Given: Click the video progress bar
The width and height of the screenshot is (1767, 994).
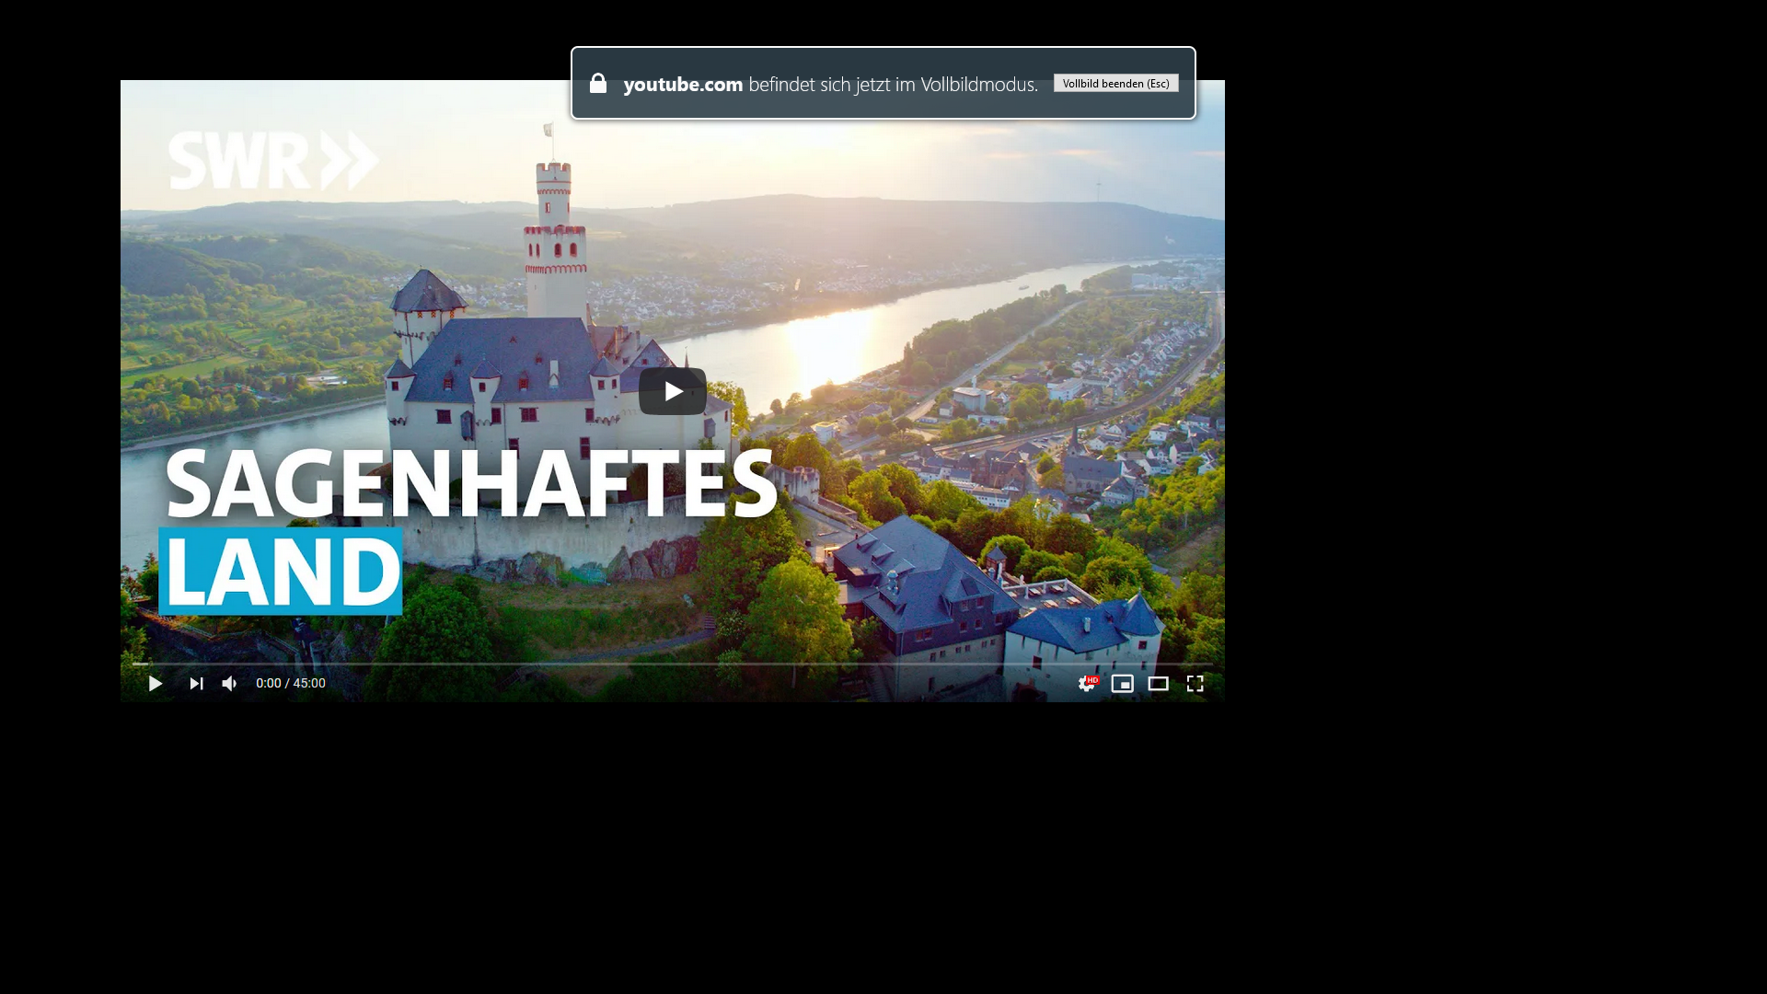Looking at the screenshot, I should 672,664.
